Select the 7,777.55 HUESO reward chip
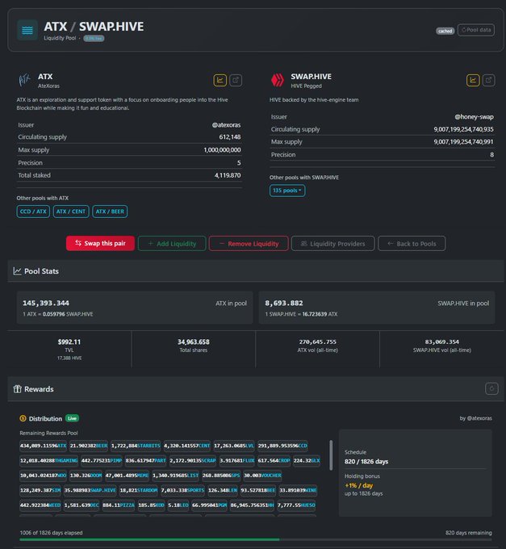Screen dimensions: 506x549 click(x=297, y=505)
